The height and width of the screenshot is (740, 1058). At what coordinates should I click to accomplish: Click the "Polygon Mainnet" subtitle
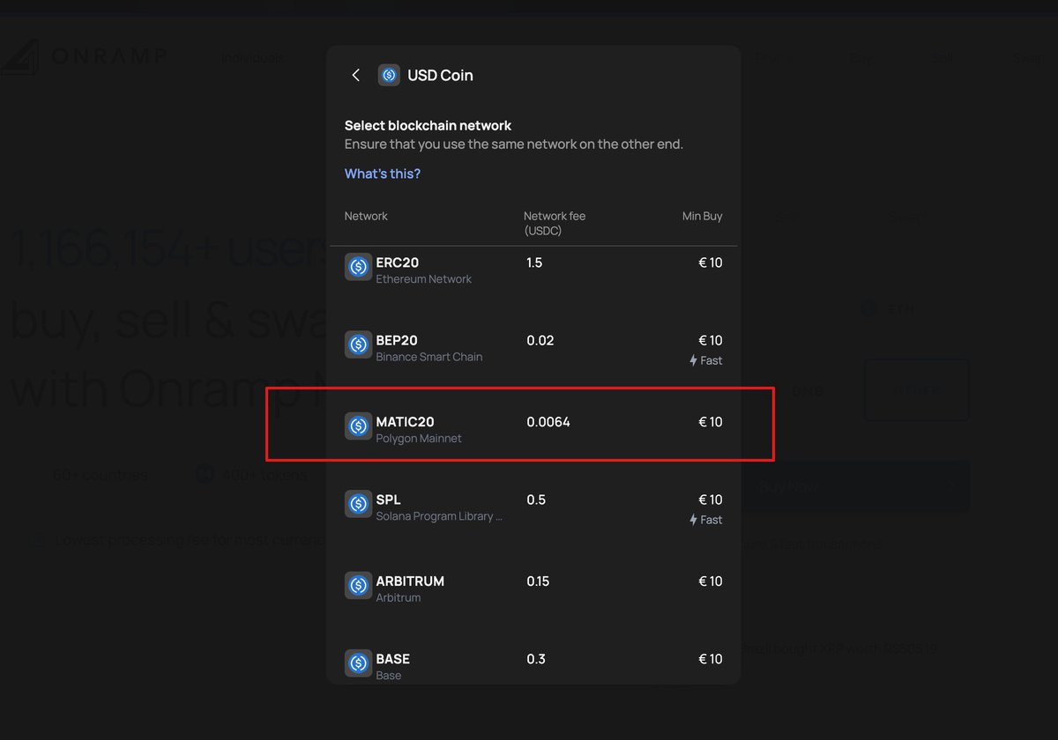(x=419, y=439)
